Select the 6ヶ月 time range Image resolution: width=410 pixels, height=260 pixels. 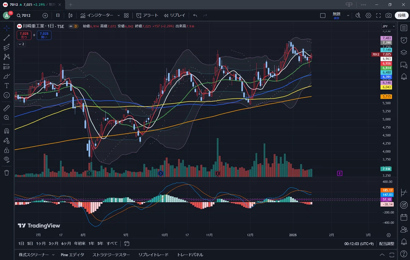(x=66, y=244)
